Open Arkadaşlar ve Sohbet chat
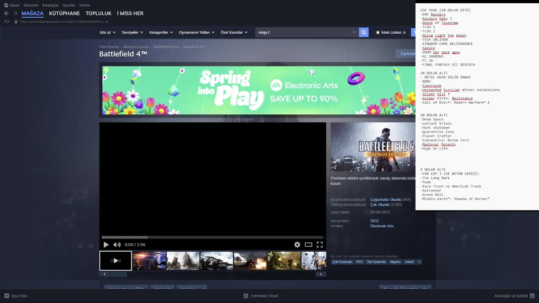 (x=515, y=296)
